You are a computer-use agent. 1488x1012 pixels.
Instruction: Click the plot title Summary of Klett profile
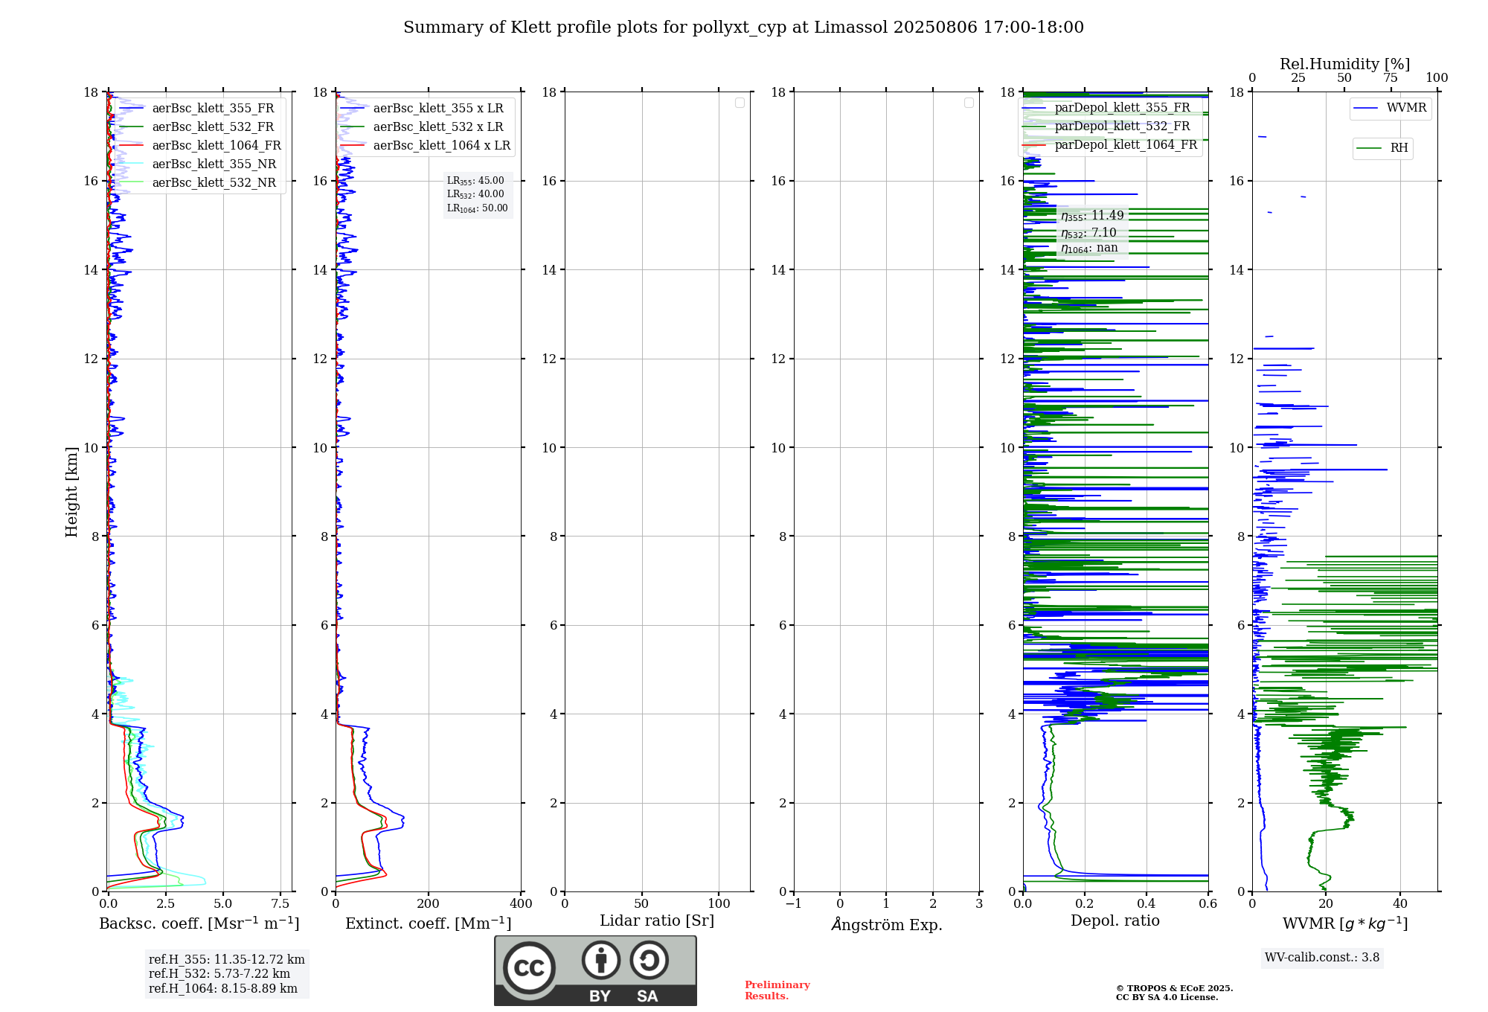click(x=744, y=28)
